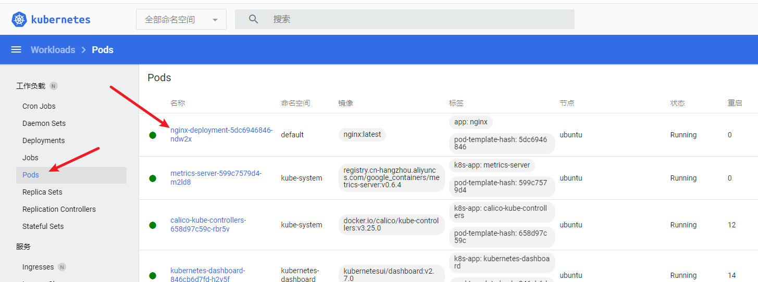Click the search magnifier icon
The width and height of the screenshot is (758, 282).
(254, 19)
